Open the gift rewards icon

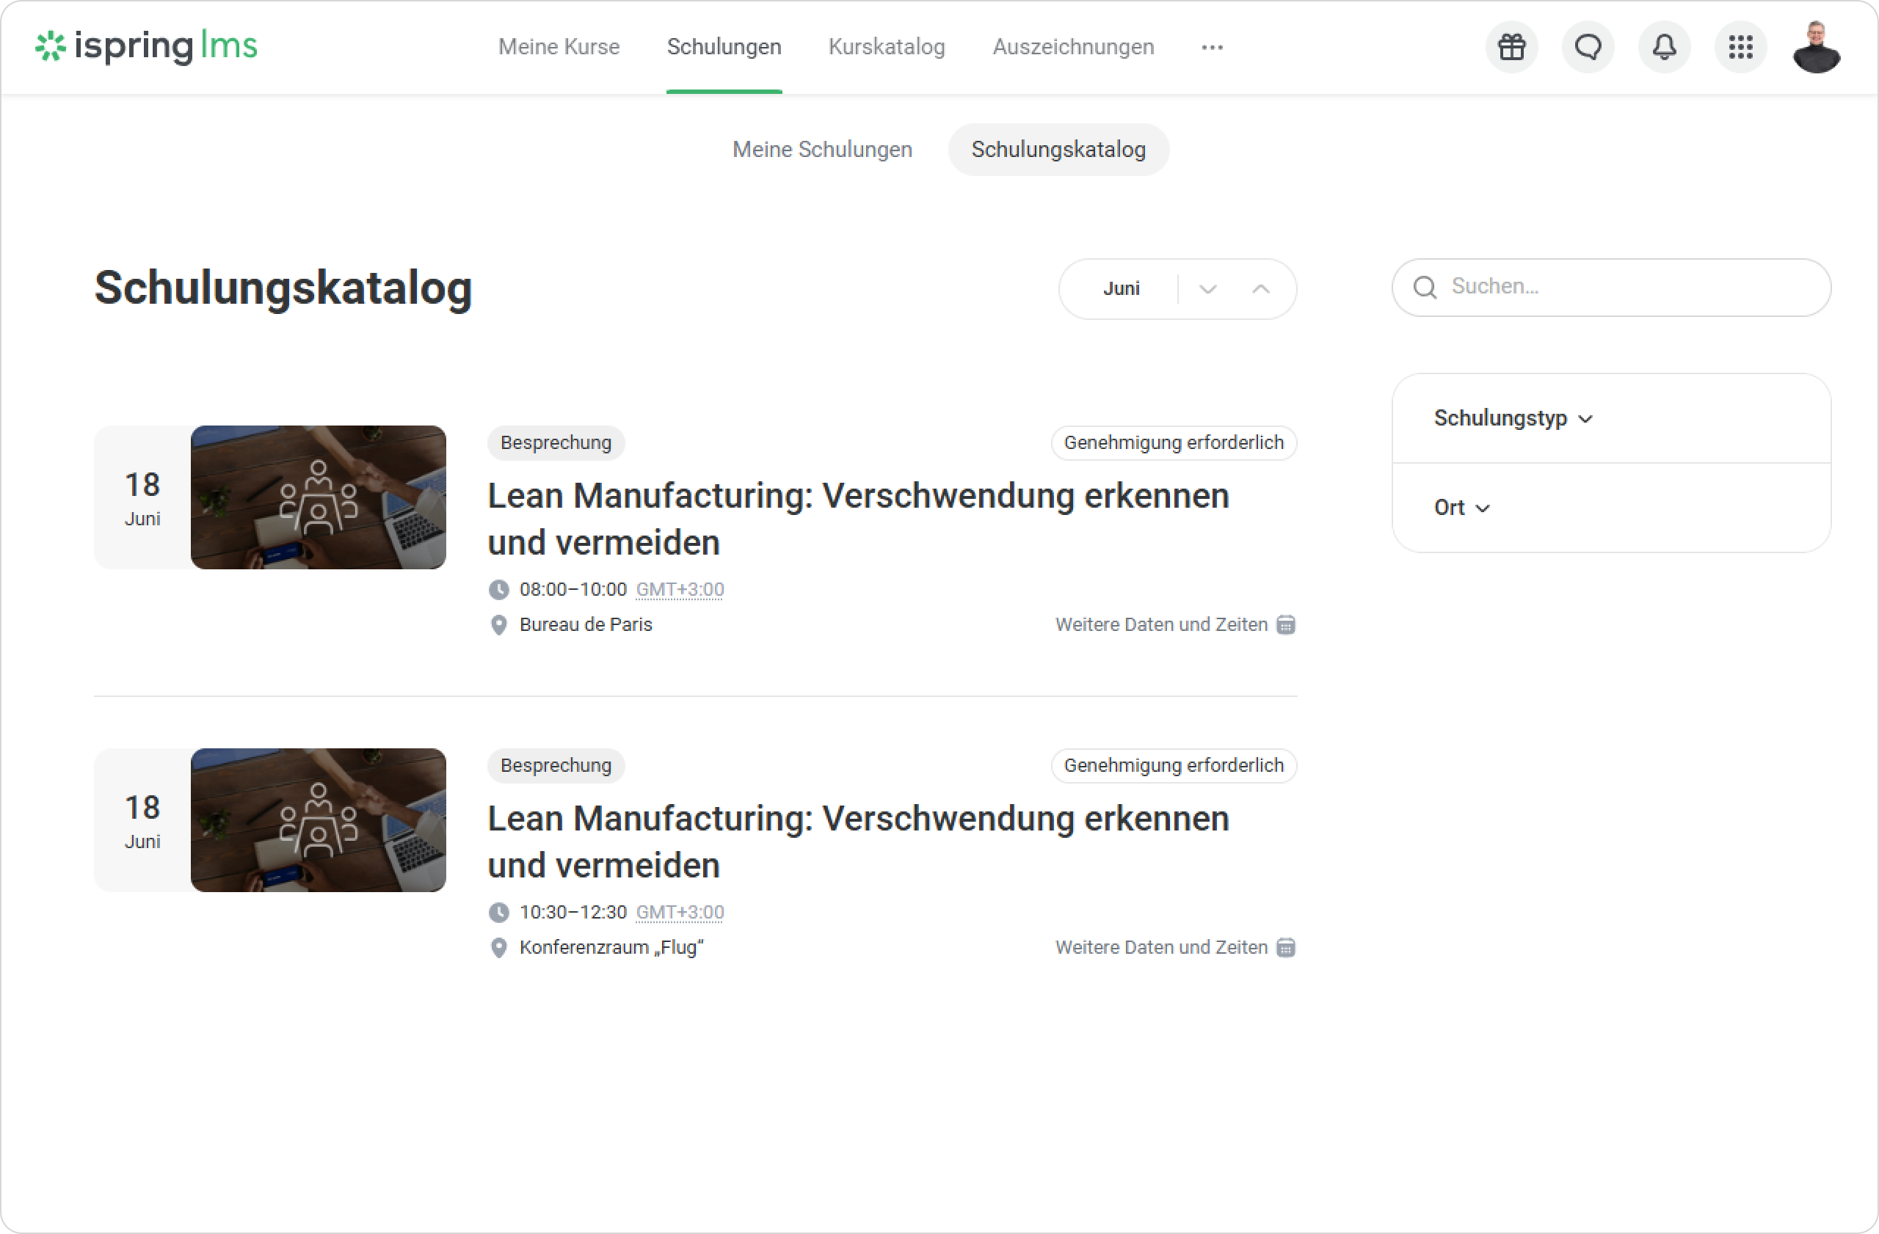click(1512, 48)
